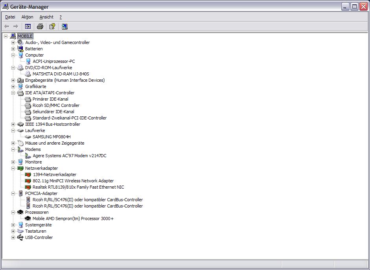Image resolution: width=370 pixels, height=270 pixels.
Task: Click the Audio-, Video- speaker icon
Action: pos(20,42)
